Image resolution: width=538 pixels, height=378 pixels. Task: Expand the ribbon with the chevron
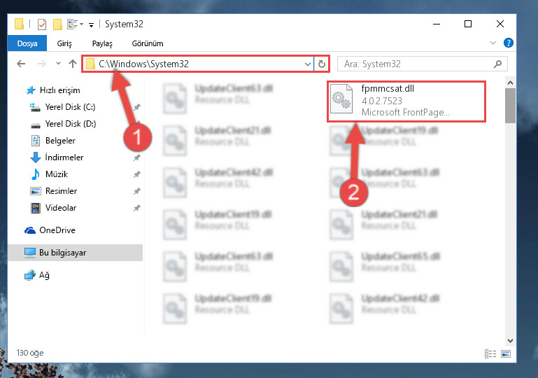click(x=493, y=43)
